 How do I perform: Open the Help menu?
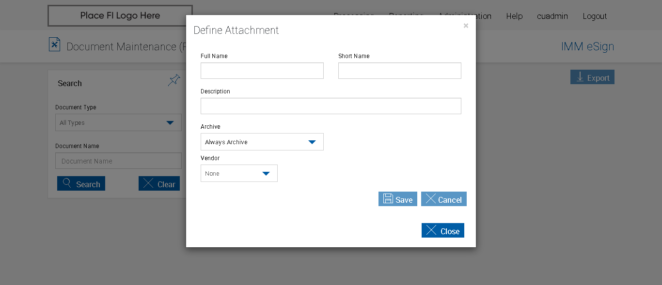514,16
